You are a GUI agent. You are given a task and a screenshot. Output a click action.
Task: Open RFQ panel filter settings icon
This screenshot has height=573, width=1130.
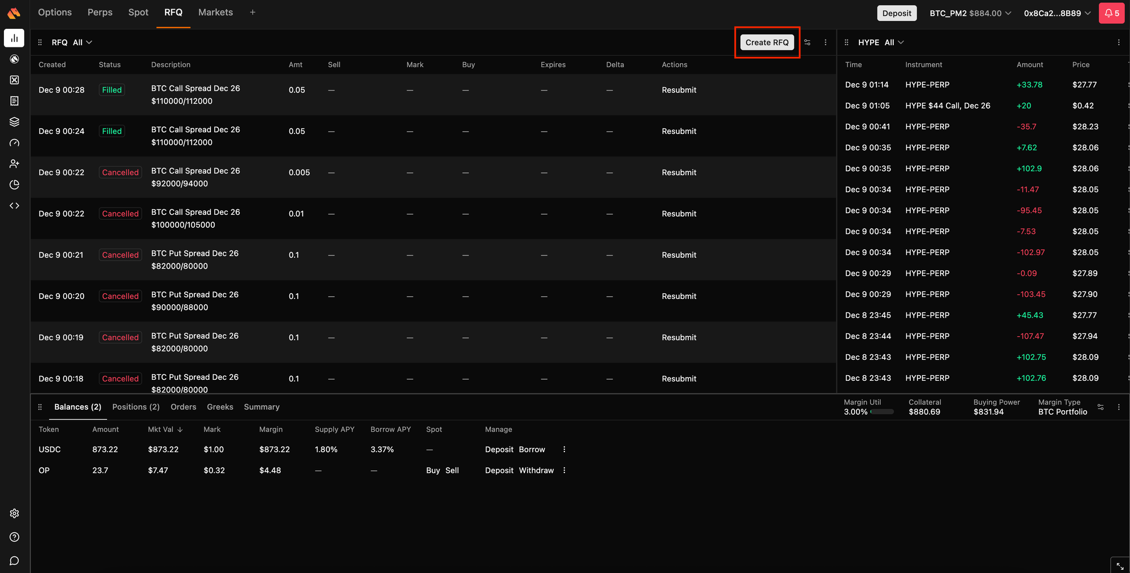pyautogui.click(x=807, y=42)
